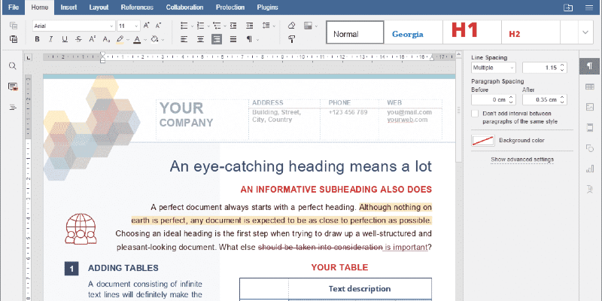Open Table settings in right sidebar
This screenshot has height=301, width=602.
click(589, 87)
